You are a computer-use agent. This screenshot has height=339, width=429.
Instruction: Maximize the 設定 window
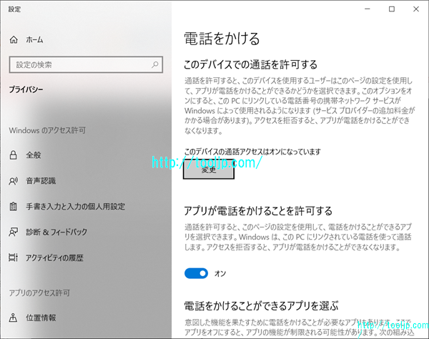pyautogui.click(x=392, y=9)
